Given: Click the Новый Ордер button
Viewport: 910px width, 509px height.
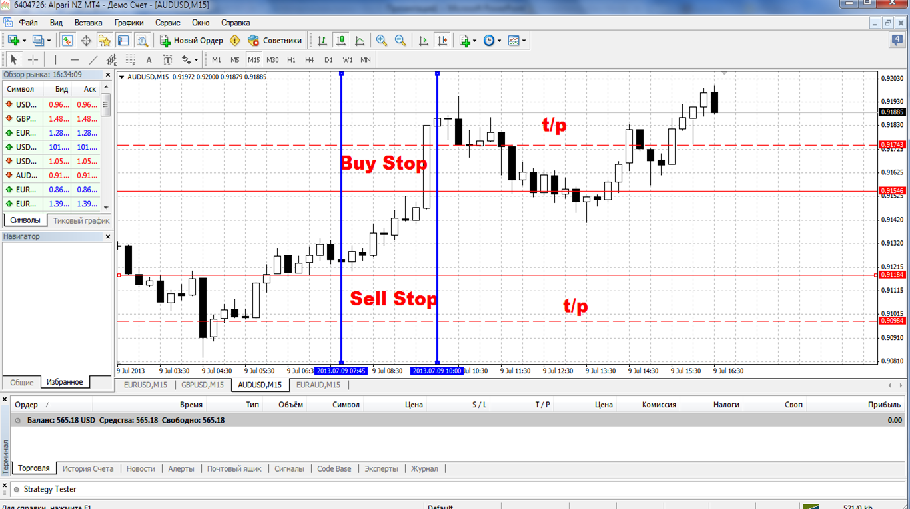Looking at the screenshot, I should [x=191, y=41].
